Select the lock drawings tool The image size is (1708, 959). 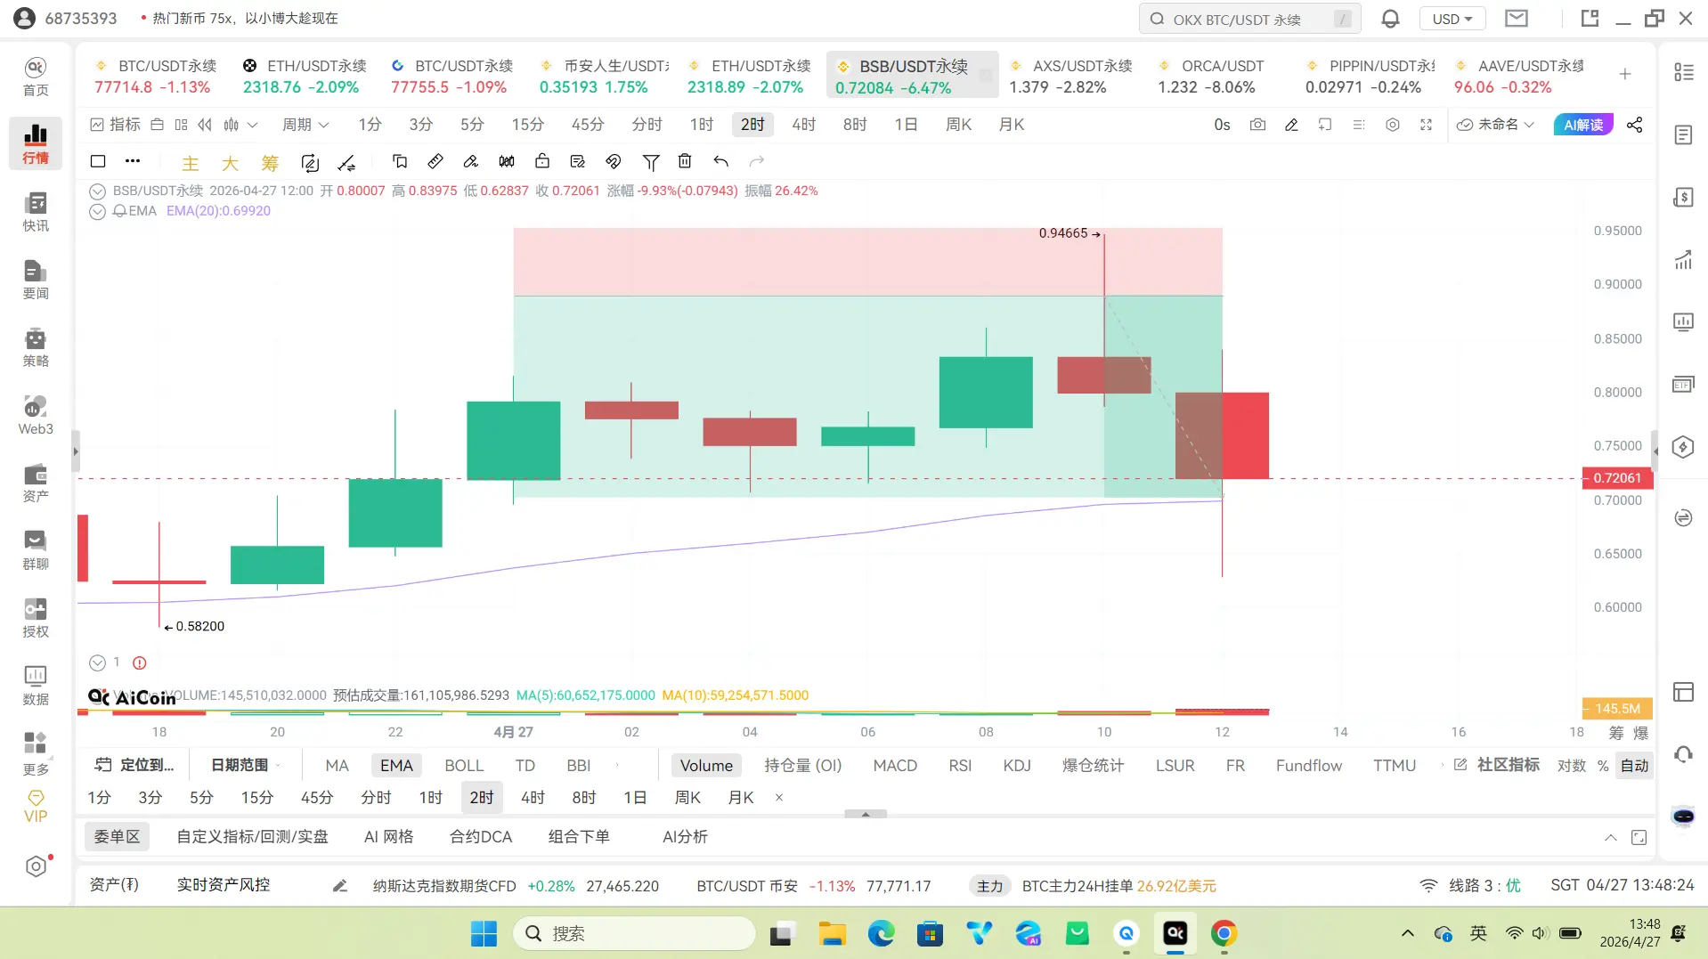542,161
